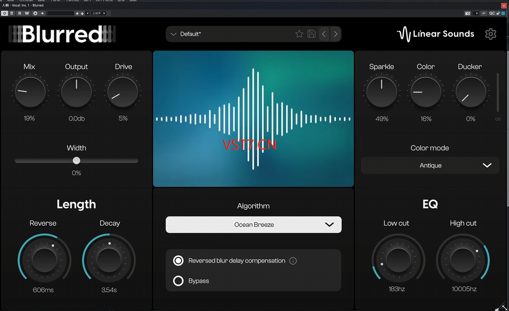Image resolution: width=509 pixels, height=311 pixels.
Task: Enable the Bypass radio button
Action: click(x=178, y=281)
